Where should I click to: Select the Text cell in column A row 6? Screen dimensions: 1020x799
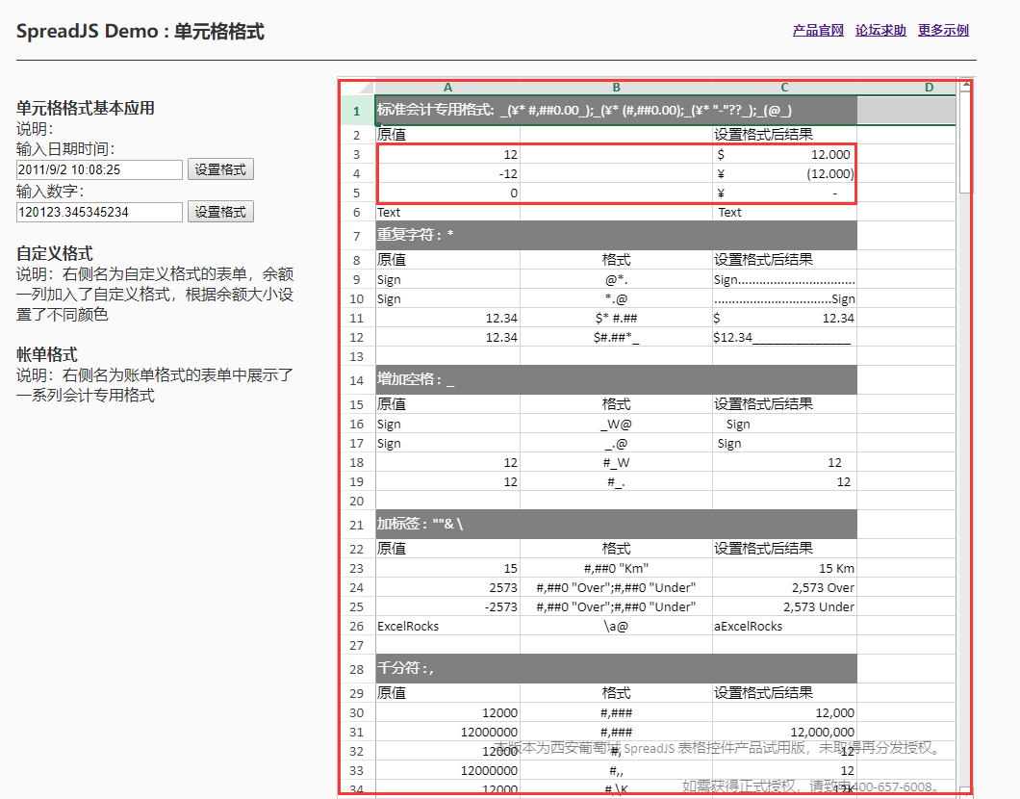(447, 212)
